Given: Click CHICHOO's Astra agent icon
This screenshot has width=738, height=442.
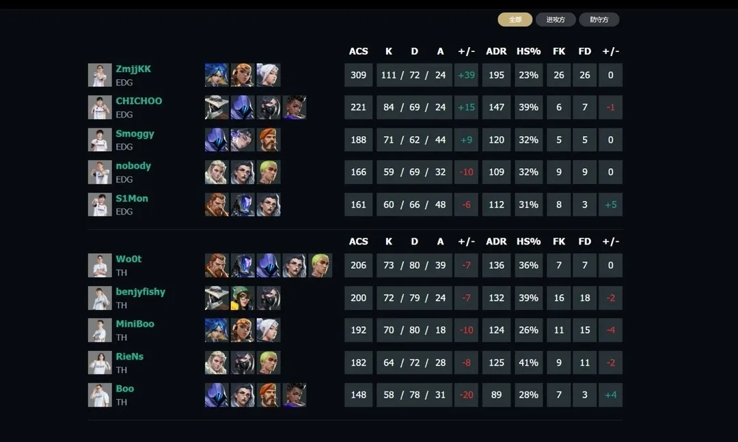Looking at the screenshot, I should pyautogui.click(x=295, y=107).
